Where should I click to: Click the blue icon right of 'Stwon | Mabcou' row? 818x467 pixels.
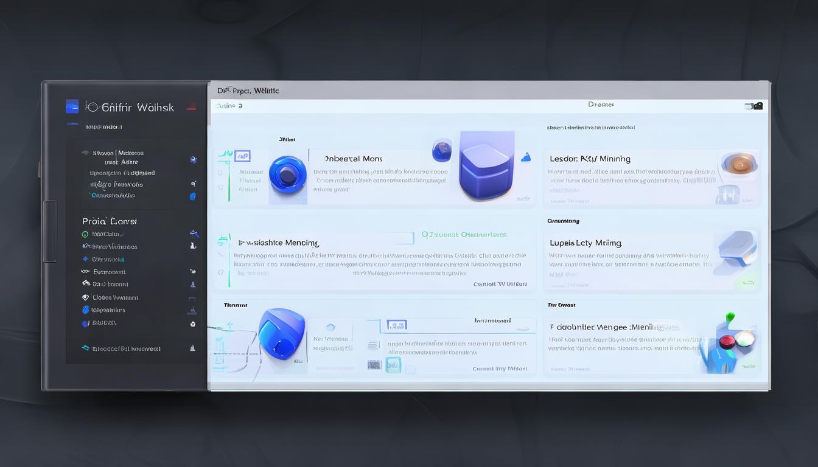pyautogui.click(x=193, y=160)
